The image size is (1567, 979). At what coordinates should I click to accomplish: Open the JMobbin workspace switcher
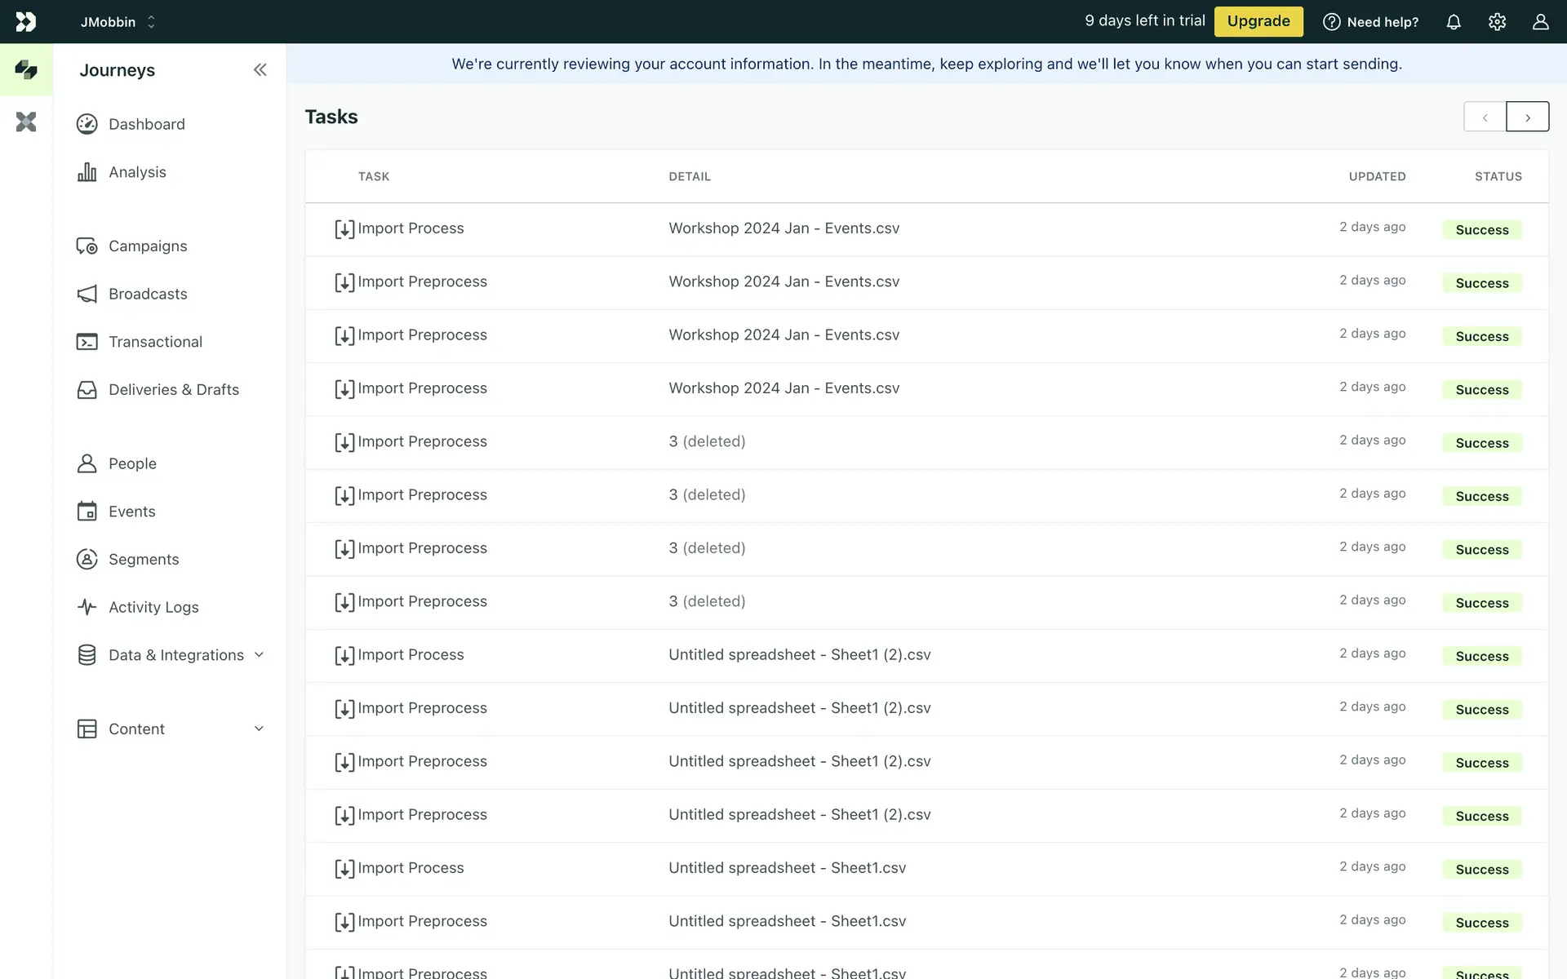click(118, 22)
